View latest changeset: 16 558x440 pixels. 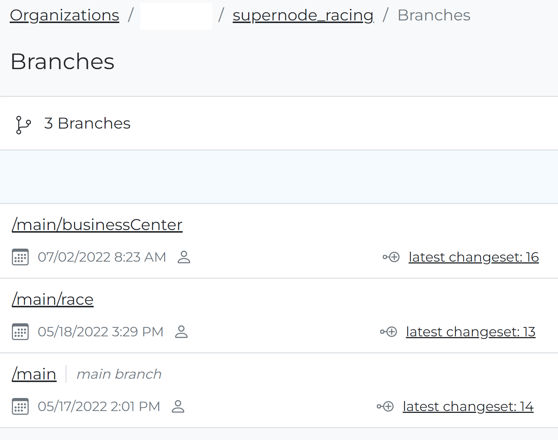tap(474, 257)
